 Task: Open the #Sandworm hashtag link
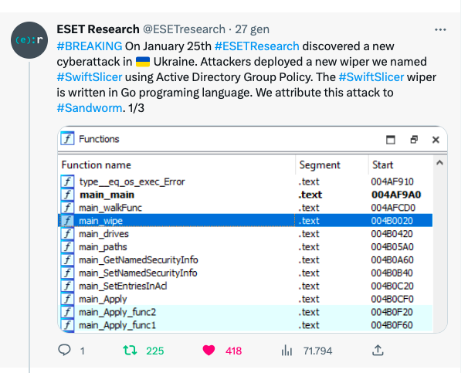click(x=89, y=107)
